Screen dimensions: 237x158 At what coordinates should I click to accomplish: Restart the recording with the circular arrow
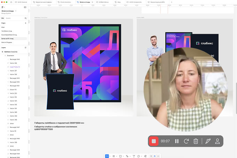coord(186,141)
